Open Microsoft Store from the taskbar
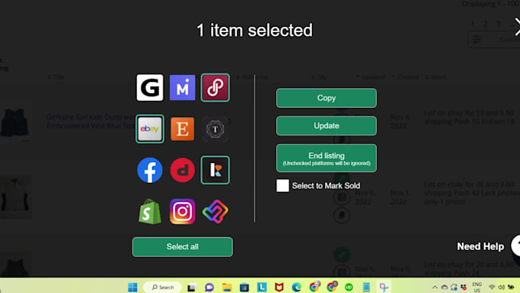The height and width of the screenshot is (293, 520). click(245, 288)
